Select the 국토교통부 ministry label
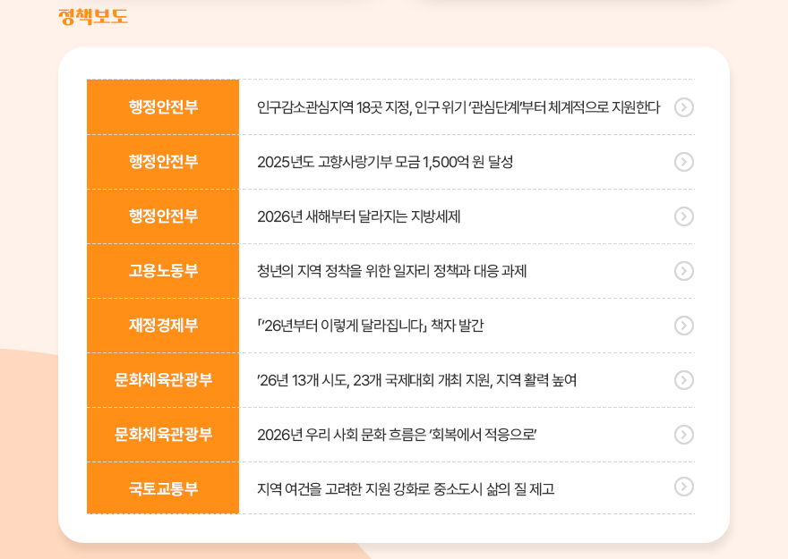Screen dimensions: 788x559 [x=162, y=489]
